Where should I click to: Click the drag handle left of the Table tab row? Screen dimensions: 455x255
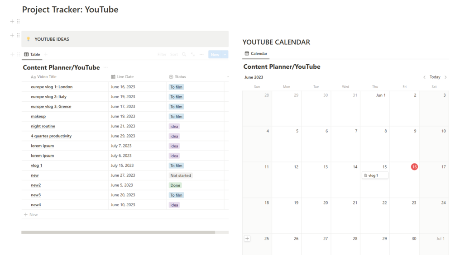[18, 54]
